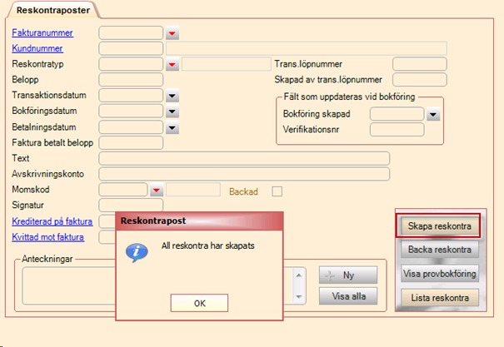Click into the Text input field
The width and height of the screenshot is (504, 347).
(x=243, y=159)
